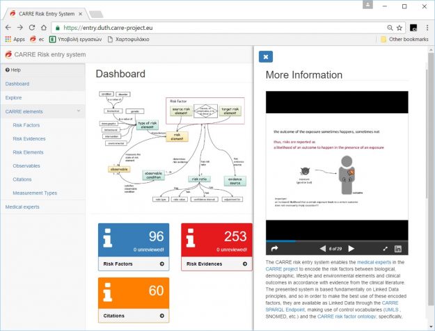Image resolution: width=435 pixels, height=331 pixels.
Task: Click the ontology diagram image
Action: point(172,147)
